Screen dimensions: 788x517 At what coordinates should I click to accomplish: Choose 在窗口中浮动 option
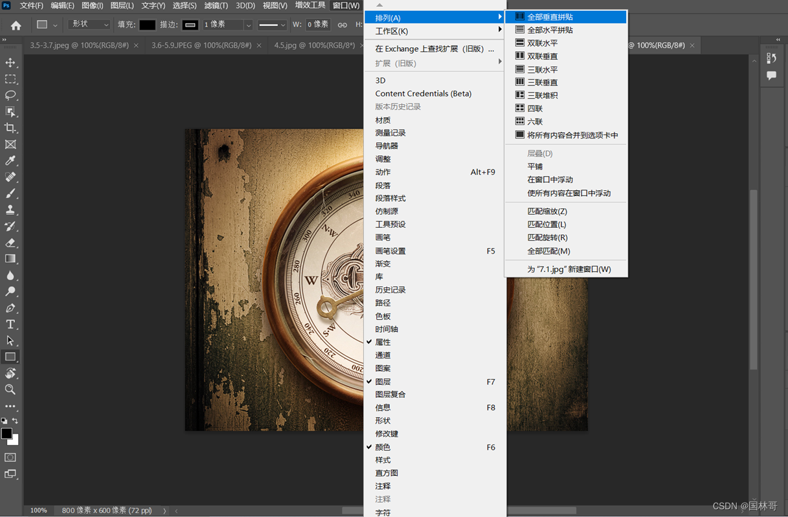pos(566,180)
